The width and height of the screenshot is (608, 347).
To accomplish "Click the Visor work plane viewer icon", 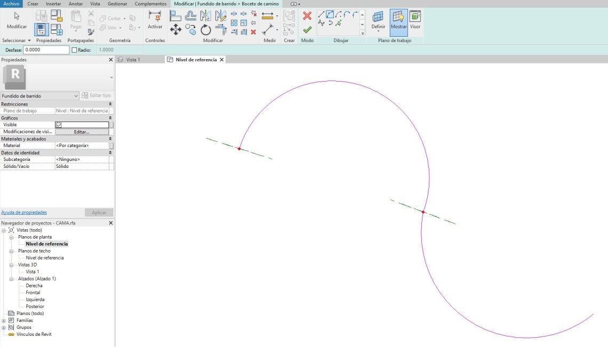I will (x=415, y=20).
